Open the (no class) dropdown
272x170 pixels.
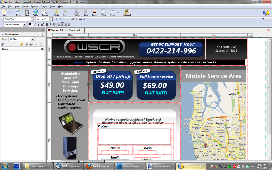(51, 19)
